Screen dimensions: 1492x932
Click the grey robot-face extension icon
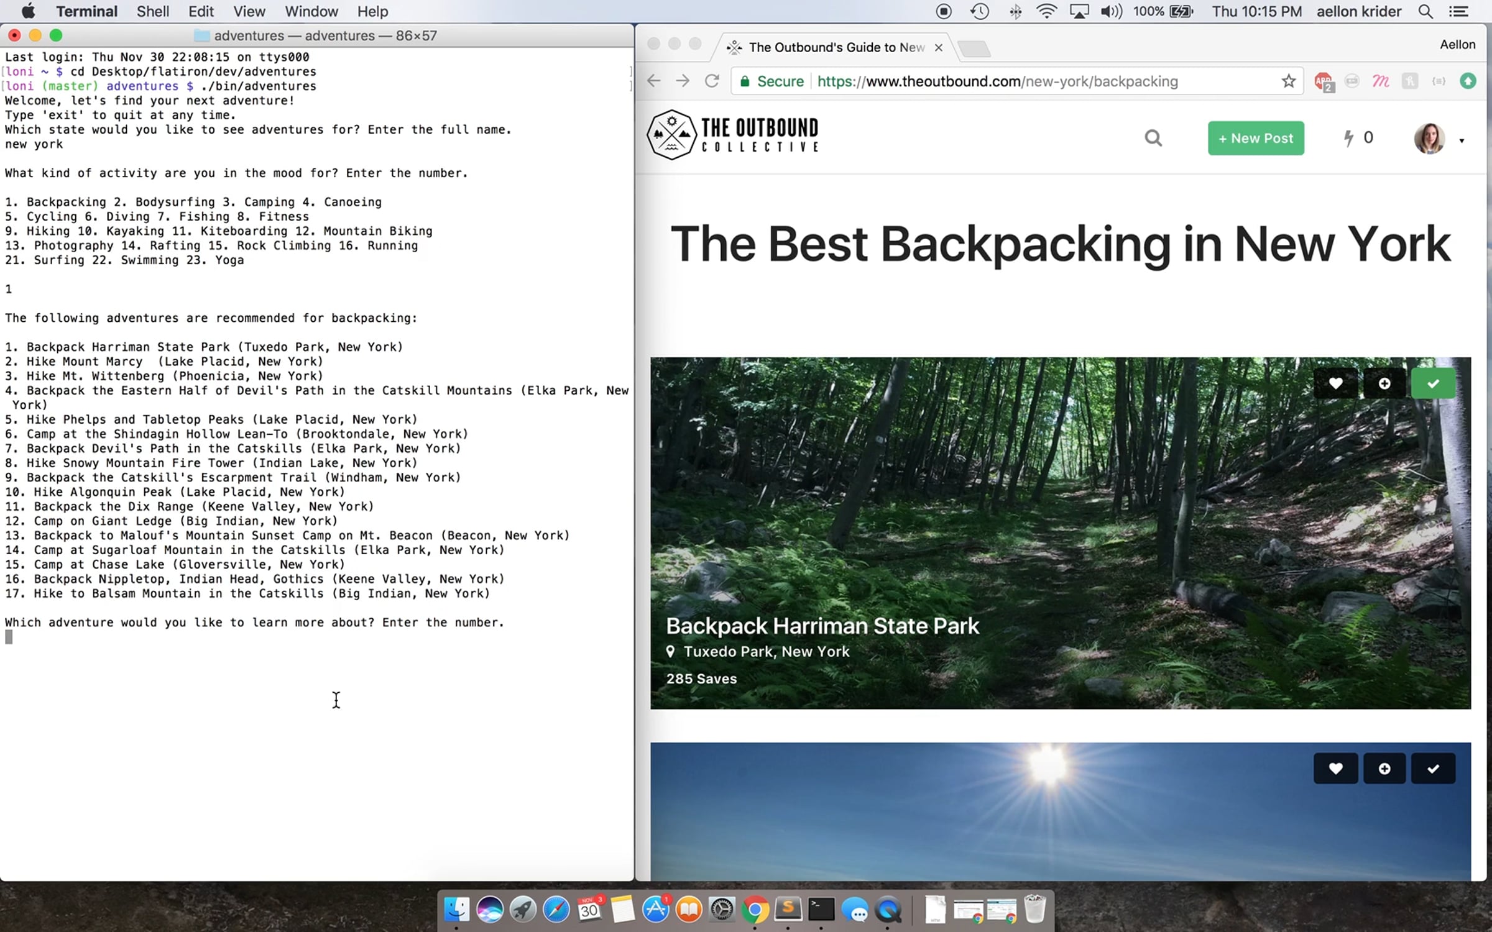pos(1352,81)
